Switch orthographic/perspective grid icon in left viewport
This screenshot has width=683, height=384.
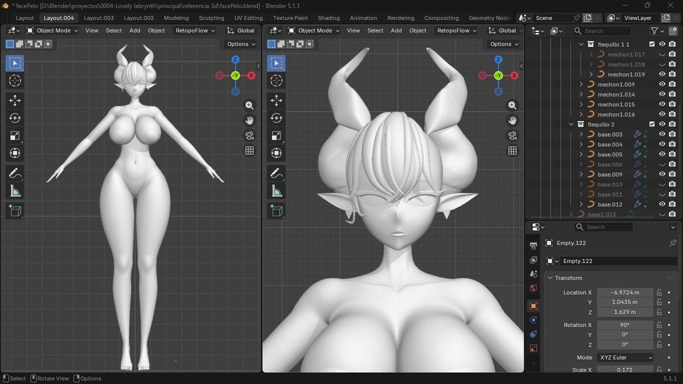click(x=249, y=150)
